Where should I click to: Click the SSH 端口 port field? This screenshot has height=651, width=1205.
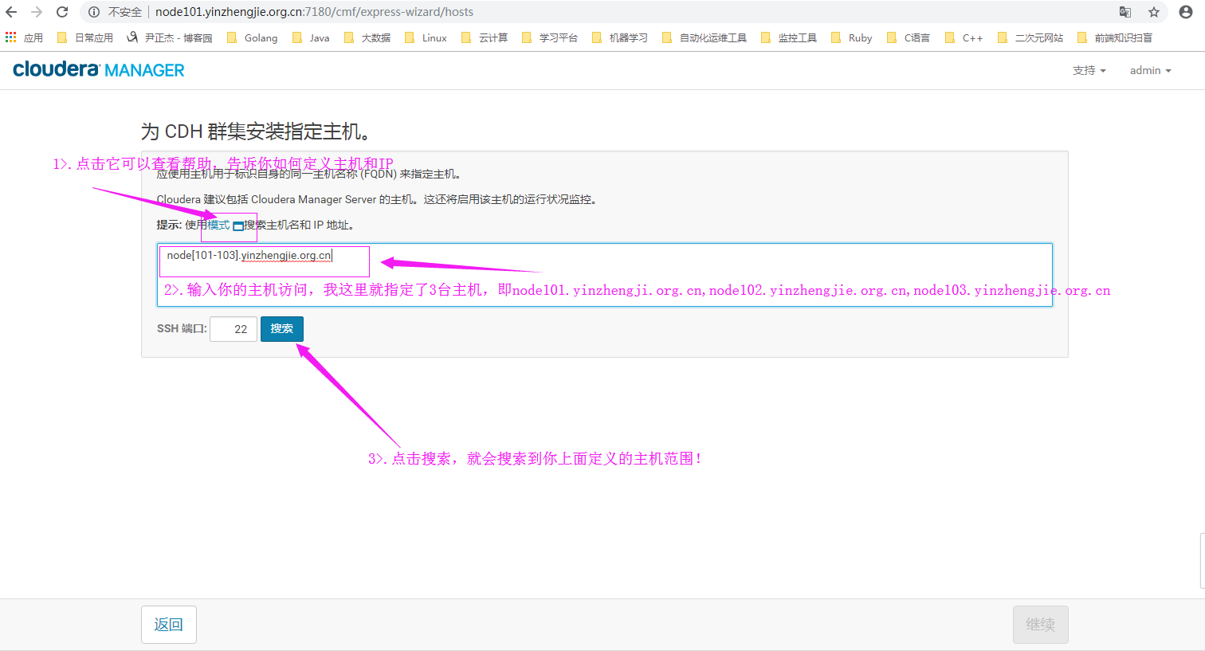point(234,329)
